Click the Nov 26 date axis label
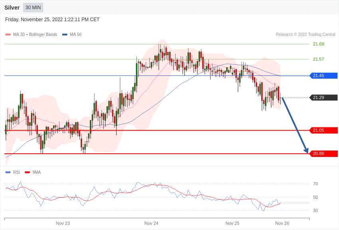This screenshot has width=339, height=230. 282,223
